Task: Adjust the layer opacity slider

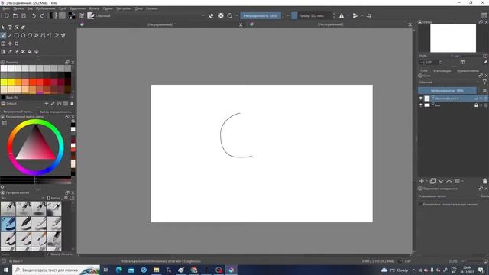Action: pos(447,91)
